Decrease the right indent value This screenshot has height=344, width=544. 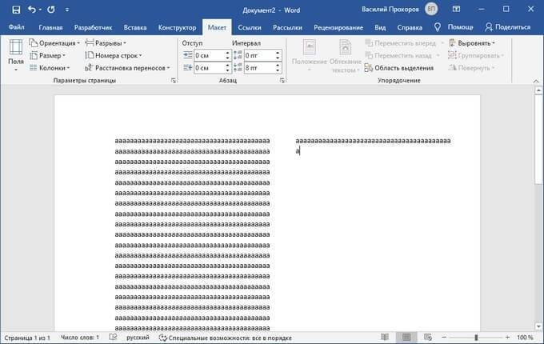point(227,70)
